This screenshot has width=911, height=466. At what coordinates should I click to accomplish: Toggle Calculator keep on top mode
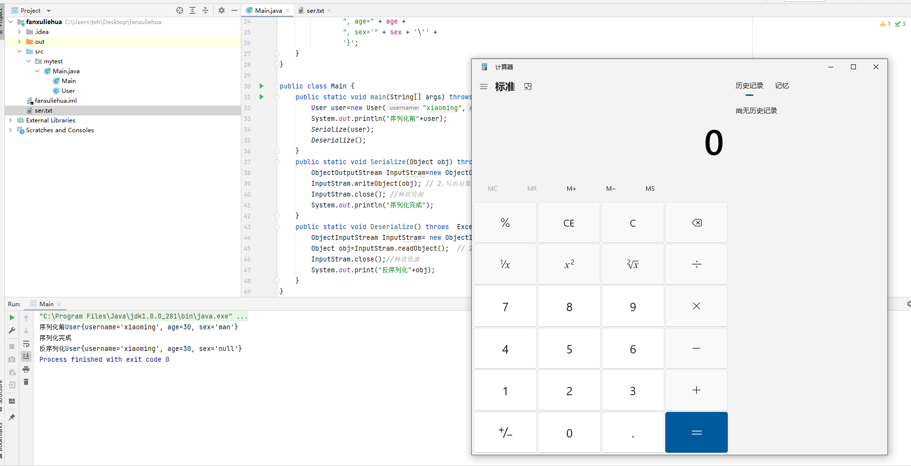coord(528,87)
